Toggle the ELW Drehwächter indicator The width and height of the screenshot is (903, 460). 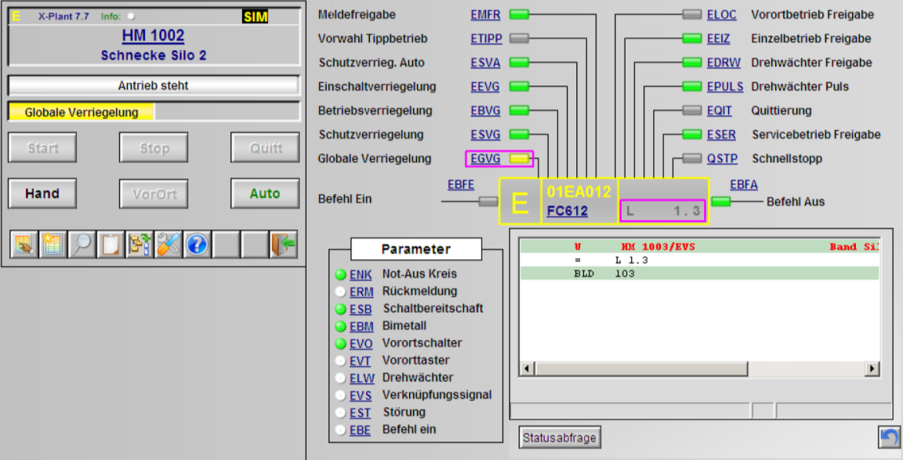(x=341, y=378)
